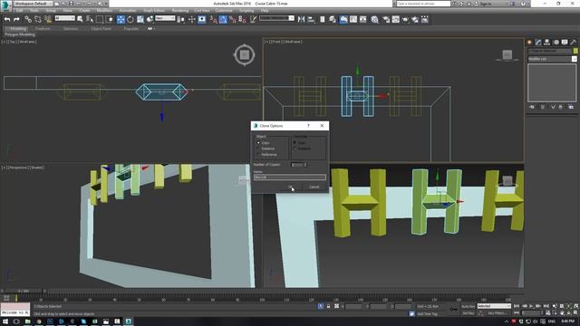Activate the Select and Move tool
This screenshot has width=580, height=326.
121,19
